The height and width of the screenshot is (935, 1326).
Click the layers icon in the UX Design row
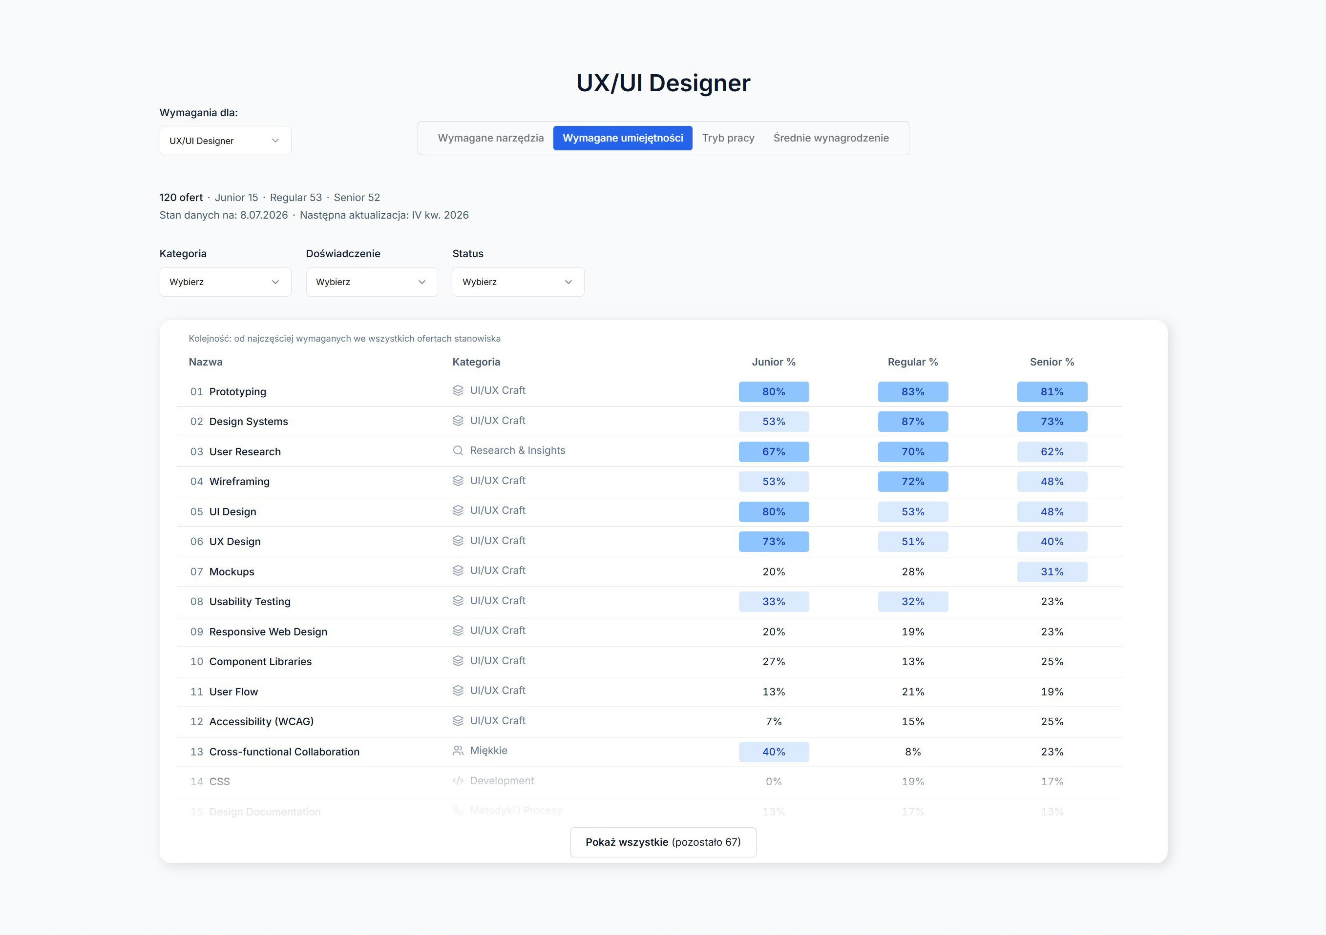458,540
